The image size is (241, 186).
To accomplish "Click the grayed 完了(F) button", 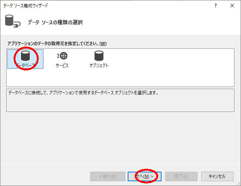I will coord(181,176).
